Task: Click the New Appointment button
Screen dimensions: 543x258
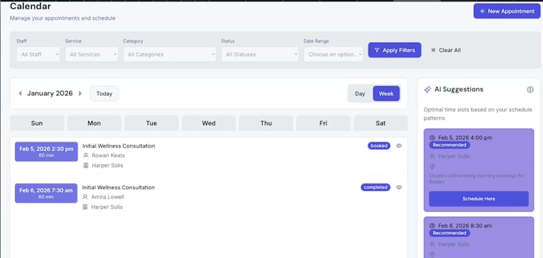Action: click(x=506, y=11)
